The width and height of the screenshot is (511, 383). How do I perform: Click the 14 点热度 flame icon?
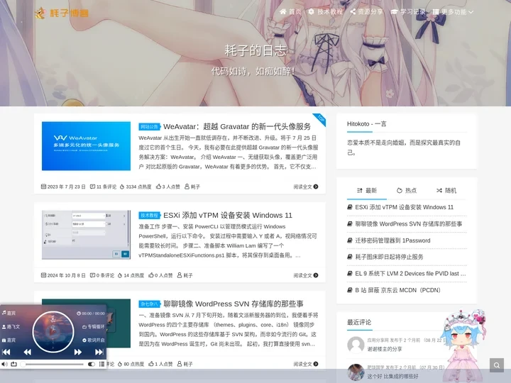[120, 275]
